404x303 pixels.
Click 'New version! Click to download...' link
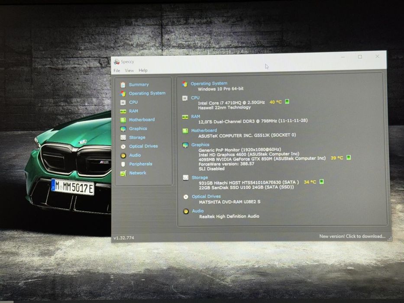pos(352,236)
